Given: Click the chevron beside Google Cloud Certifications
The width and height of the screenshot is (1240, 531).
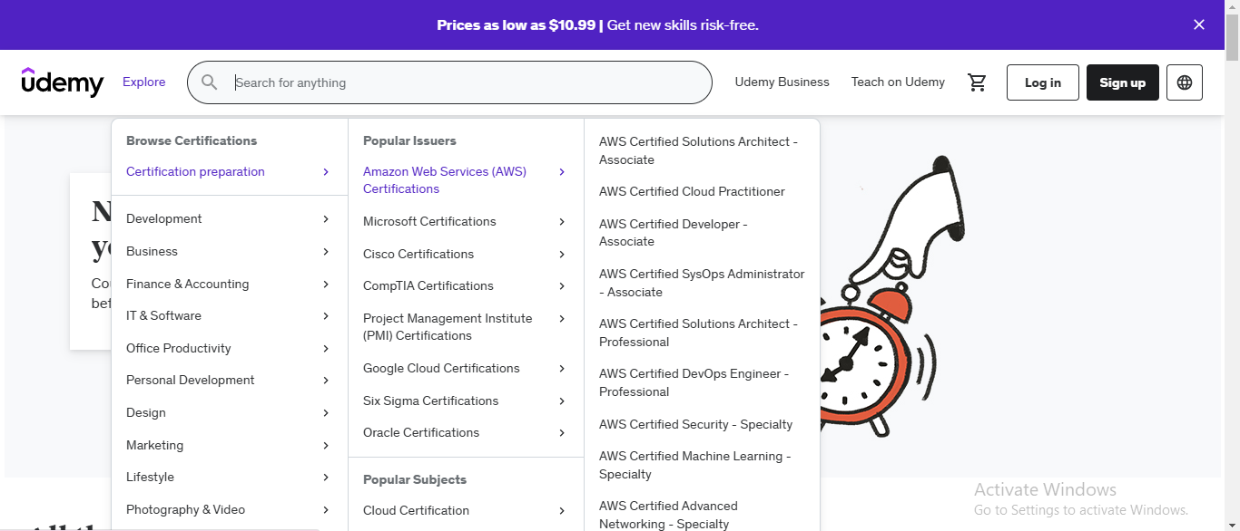Looking at the screenshot, I should pos(562,369).
